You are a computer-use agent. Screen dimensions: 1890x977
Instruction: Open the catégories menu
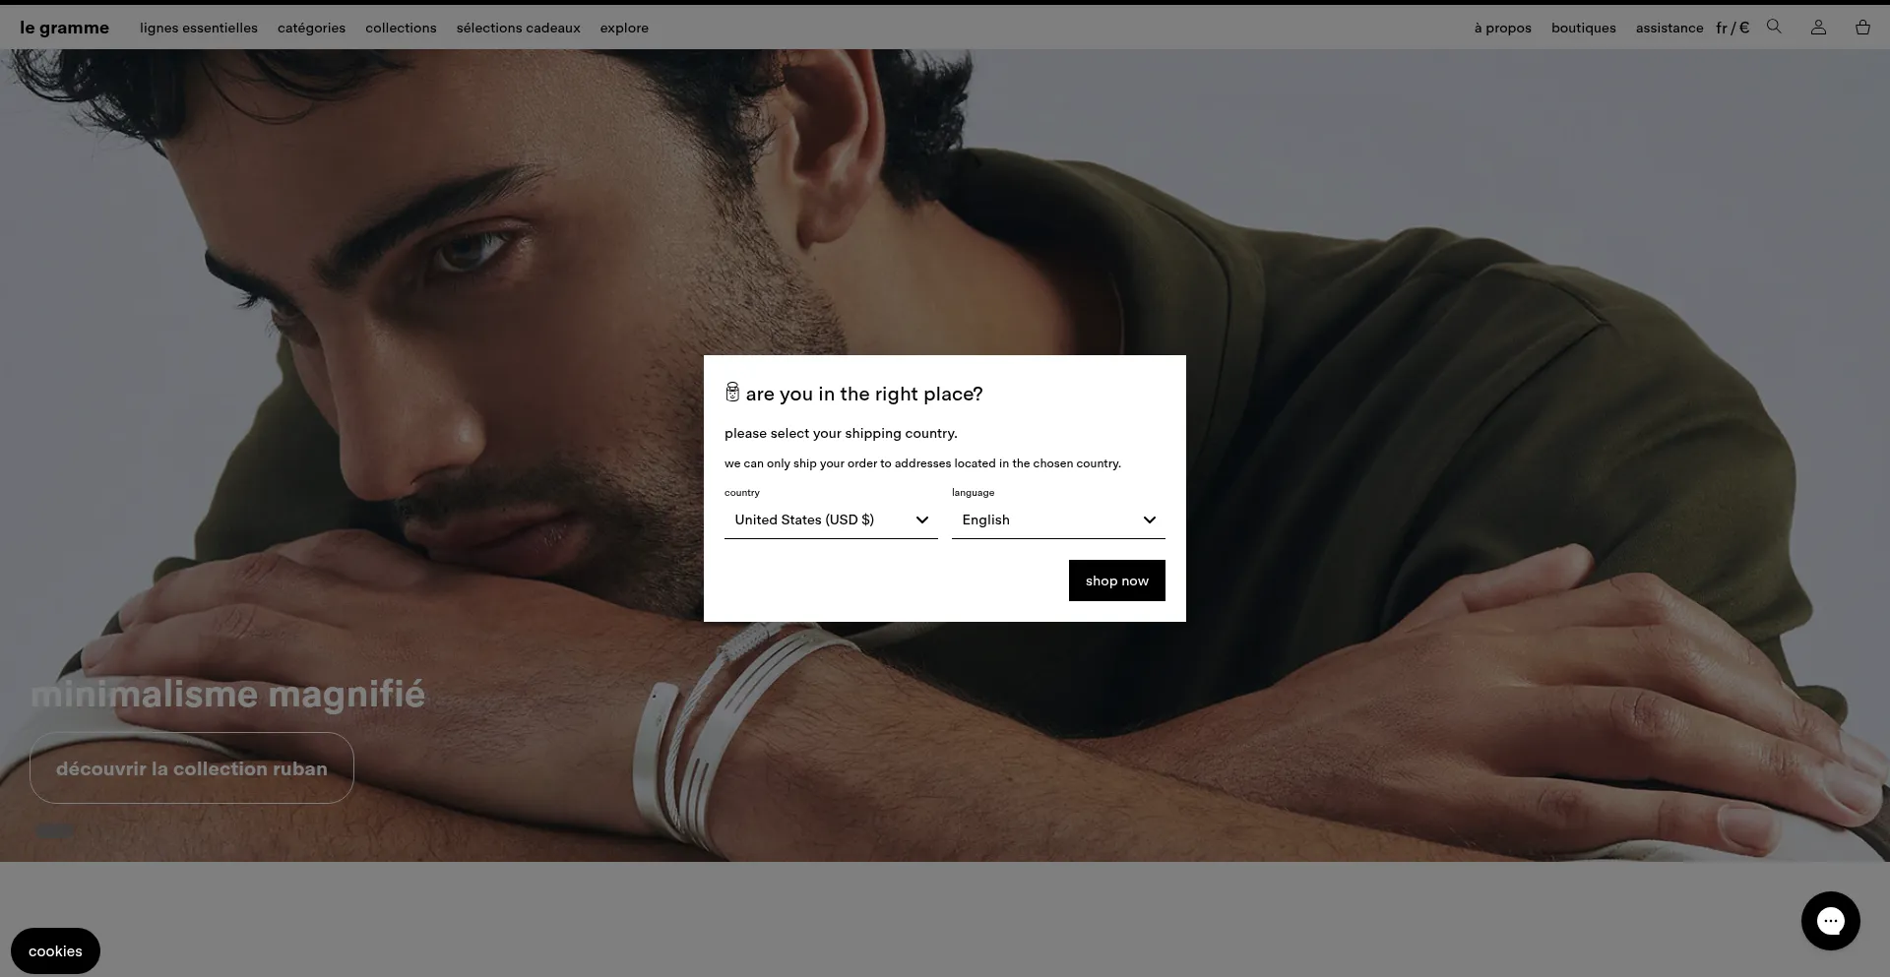click(x=311, y=28)
